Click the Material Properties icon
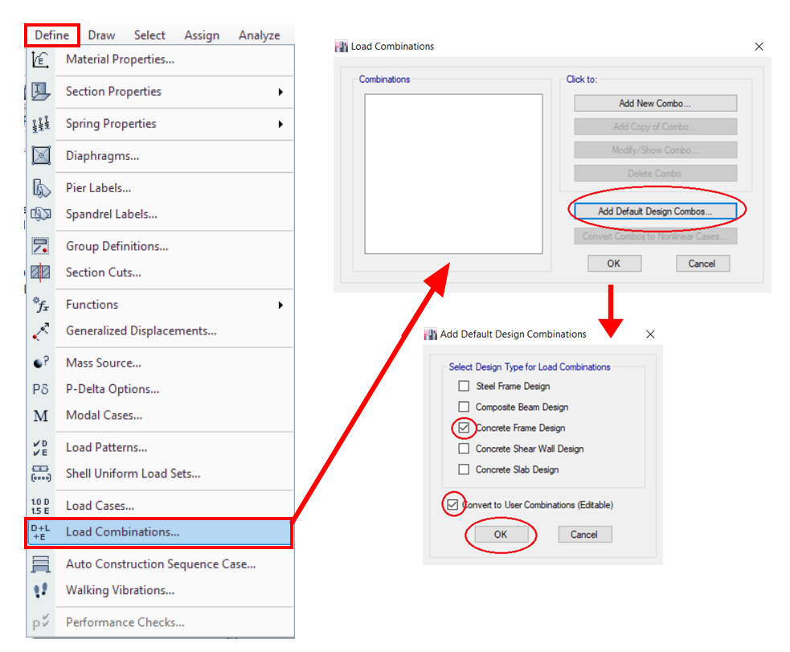 coord(41,59)
